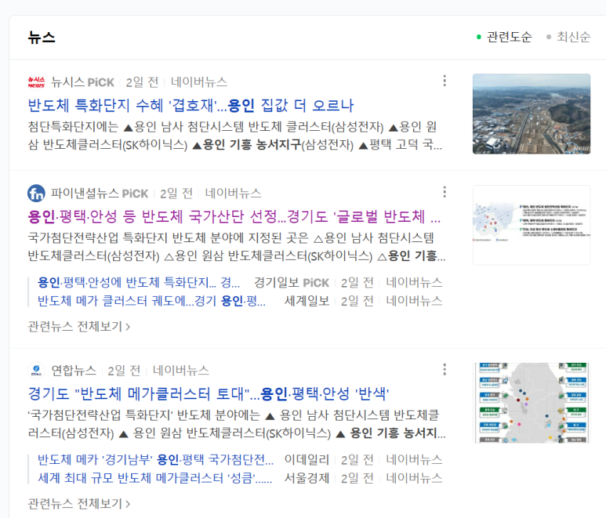Click 네이버뉴스 link beside 뉴시스 PiCK

coord(199,82)
